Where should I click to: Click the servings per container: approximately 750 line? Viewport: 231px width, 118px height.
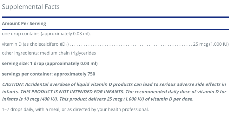pos(49,74)
